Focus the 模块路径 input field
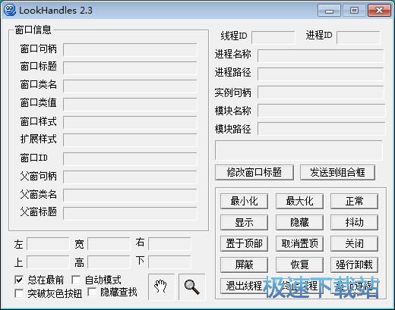 [x=321, y=129]
